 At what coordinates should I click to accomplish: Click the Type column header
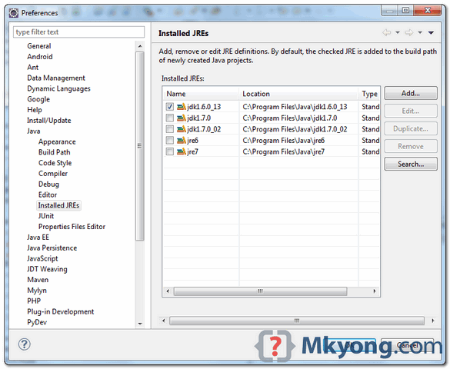coord(369,94)
